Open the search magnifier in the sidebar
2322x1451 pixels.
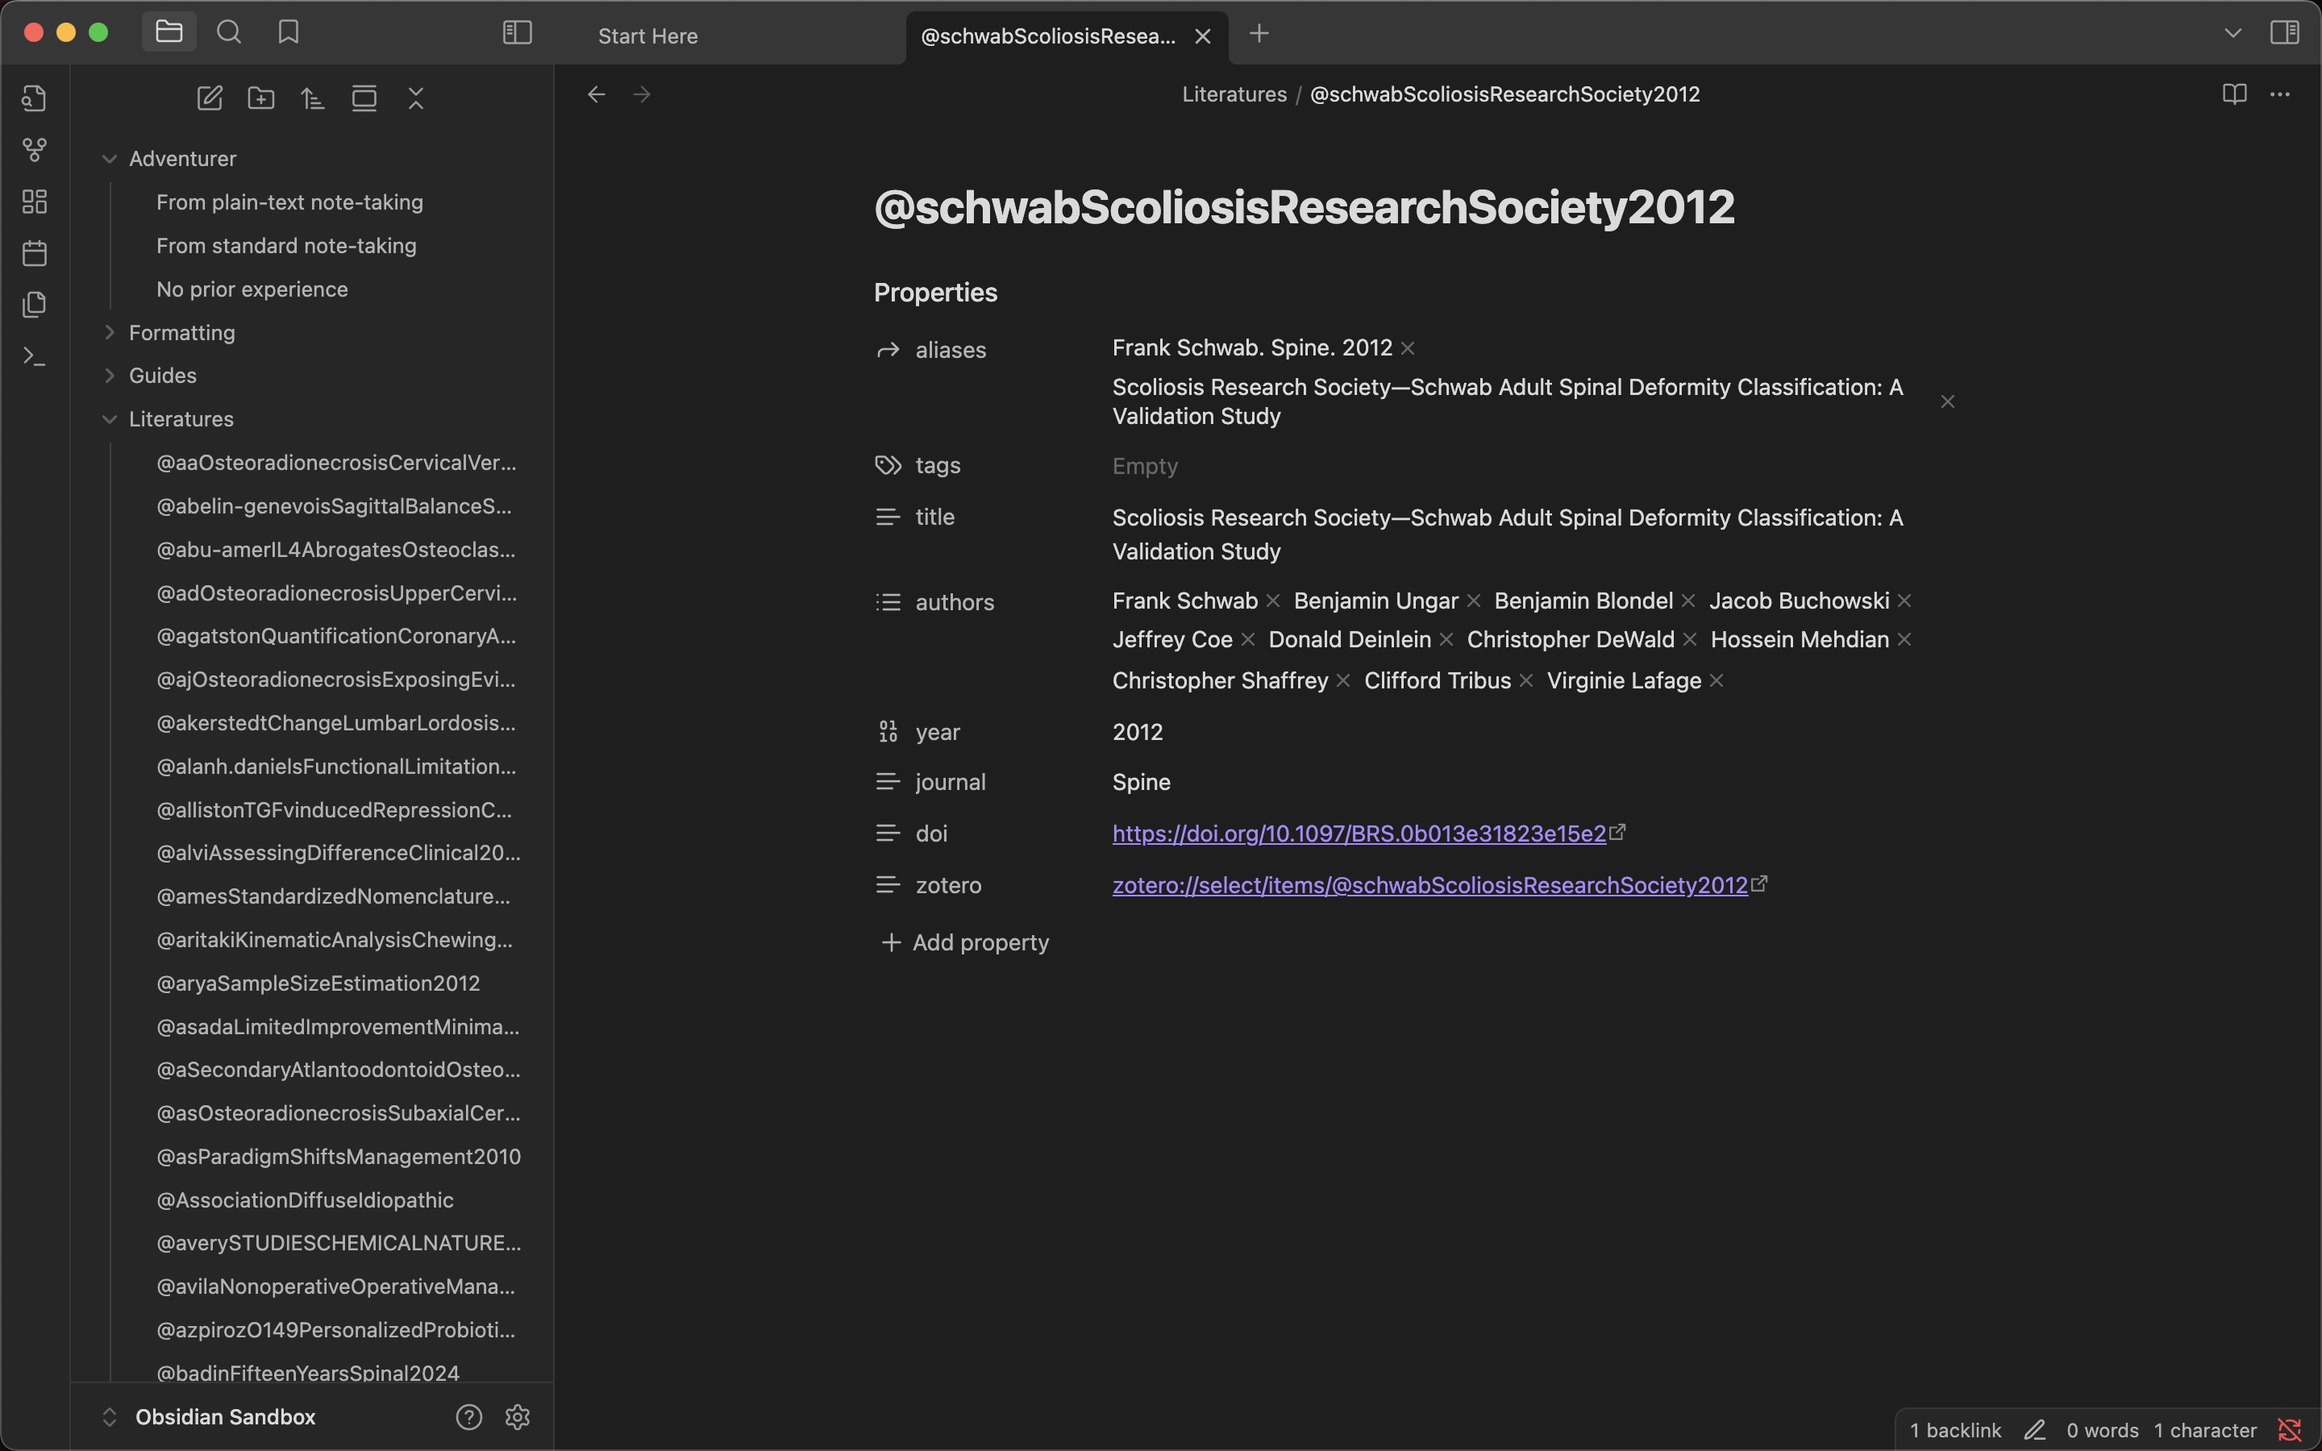tap(228, 32)
